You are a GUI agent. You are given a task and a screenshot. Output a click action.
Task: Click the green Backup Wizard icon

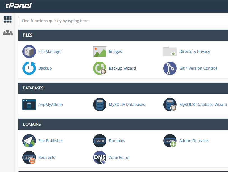tap(100, 68)
